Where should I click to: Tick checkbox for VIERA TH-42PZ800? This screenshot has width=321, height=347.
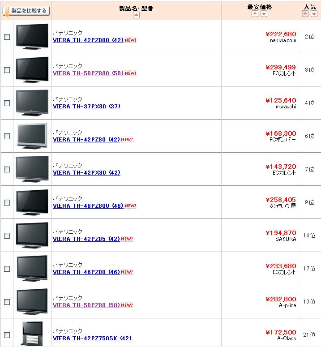pyautogui.click(x=7, y=37)
